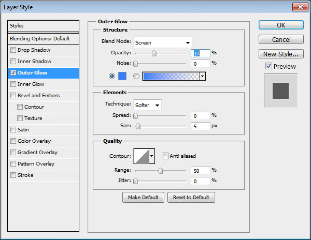Click the Reset to Default button

(191, 197)
